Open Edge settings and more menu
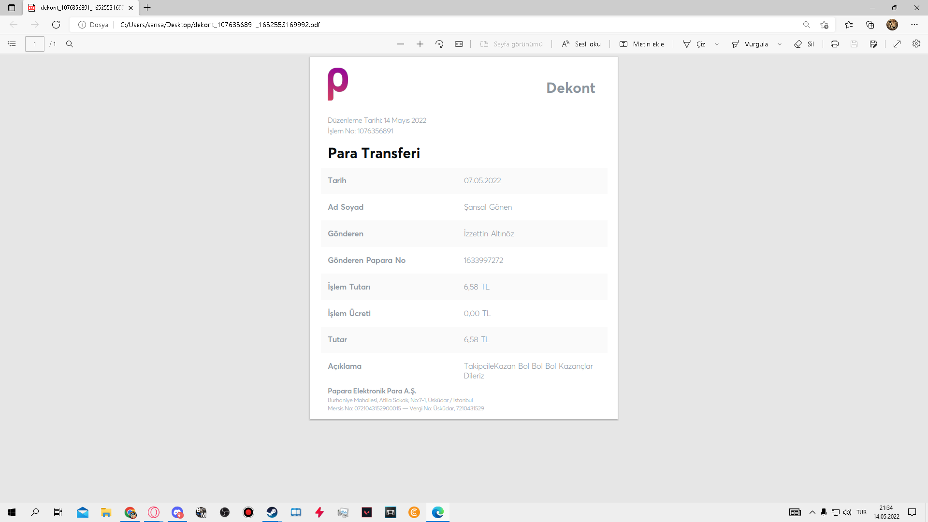 point(914,25)
